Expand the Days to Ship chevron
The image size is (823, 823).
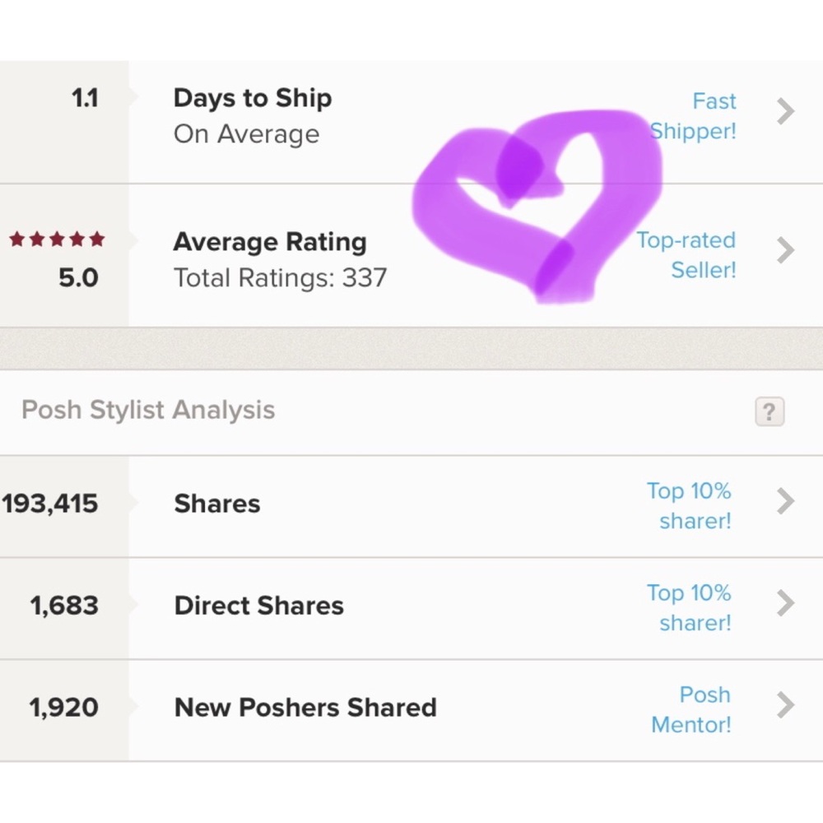coord(786,111)
